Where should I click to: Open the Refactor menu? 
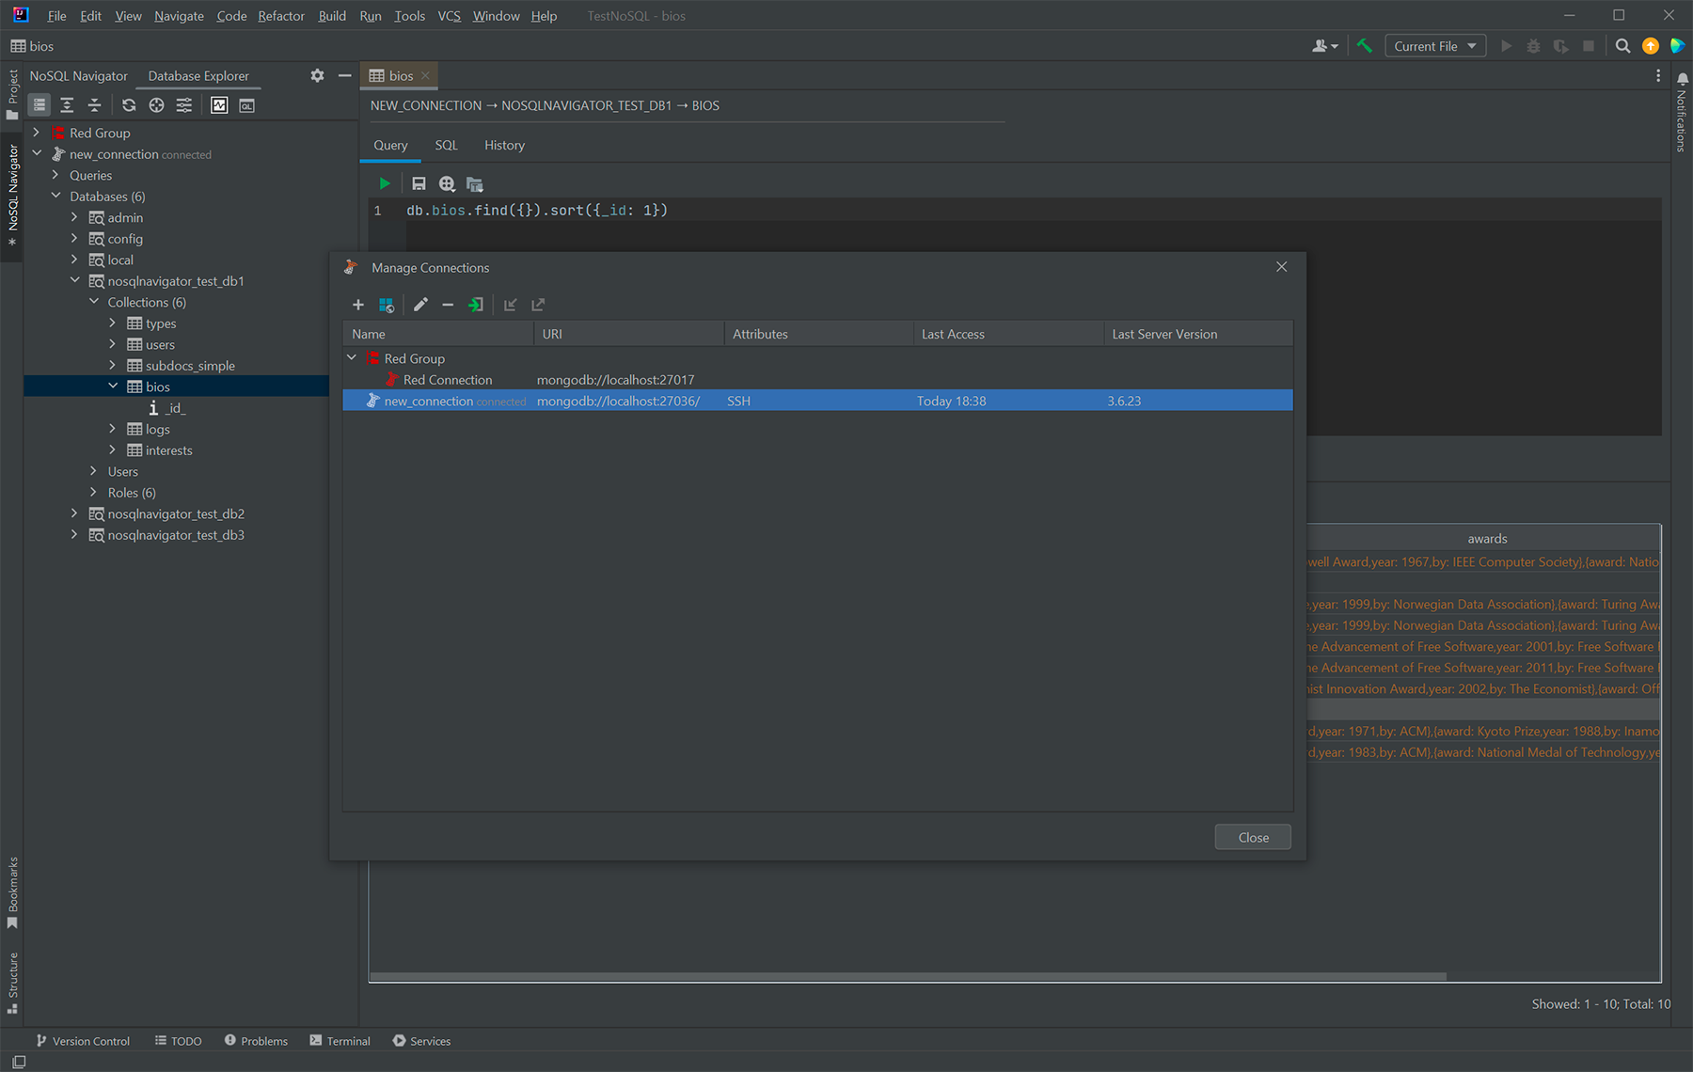coord(281,16)
